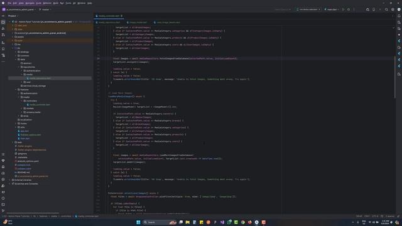Image resolution: width=402 pixels, height=226 pixels.
Task: Click the 2 spaces indent status widget
Action: [390, 216]
